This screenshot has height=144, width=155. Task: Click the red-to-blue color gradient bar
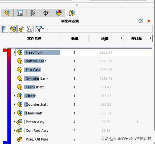(9, 96)
